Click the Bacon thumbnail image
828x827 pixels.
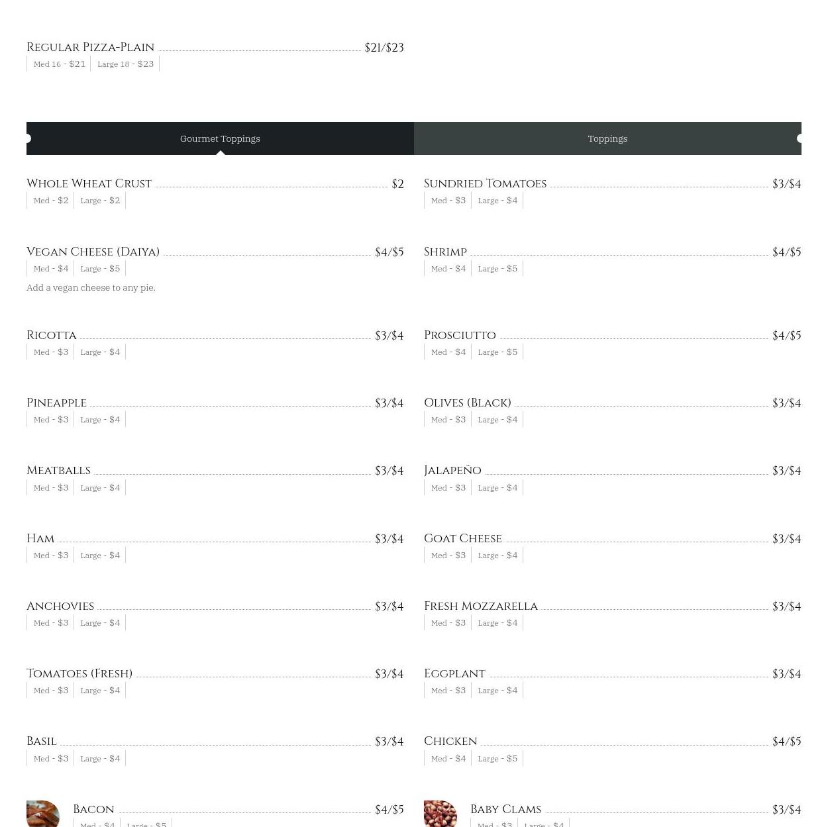tap(43, 814)
